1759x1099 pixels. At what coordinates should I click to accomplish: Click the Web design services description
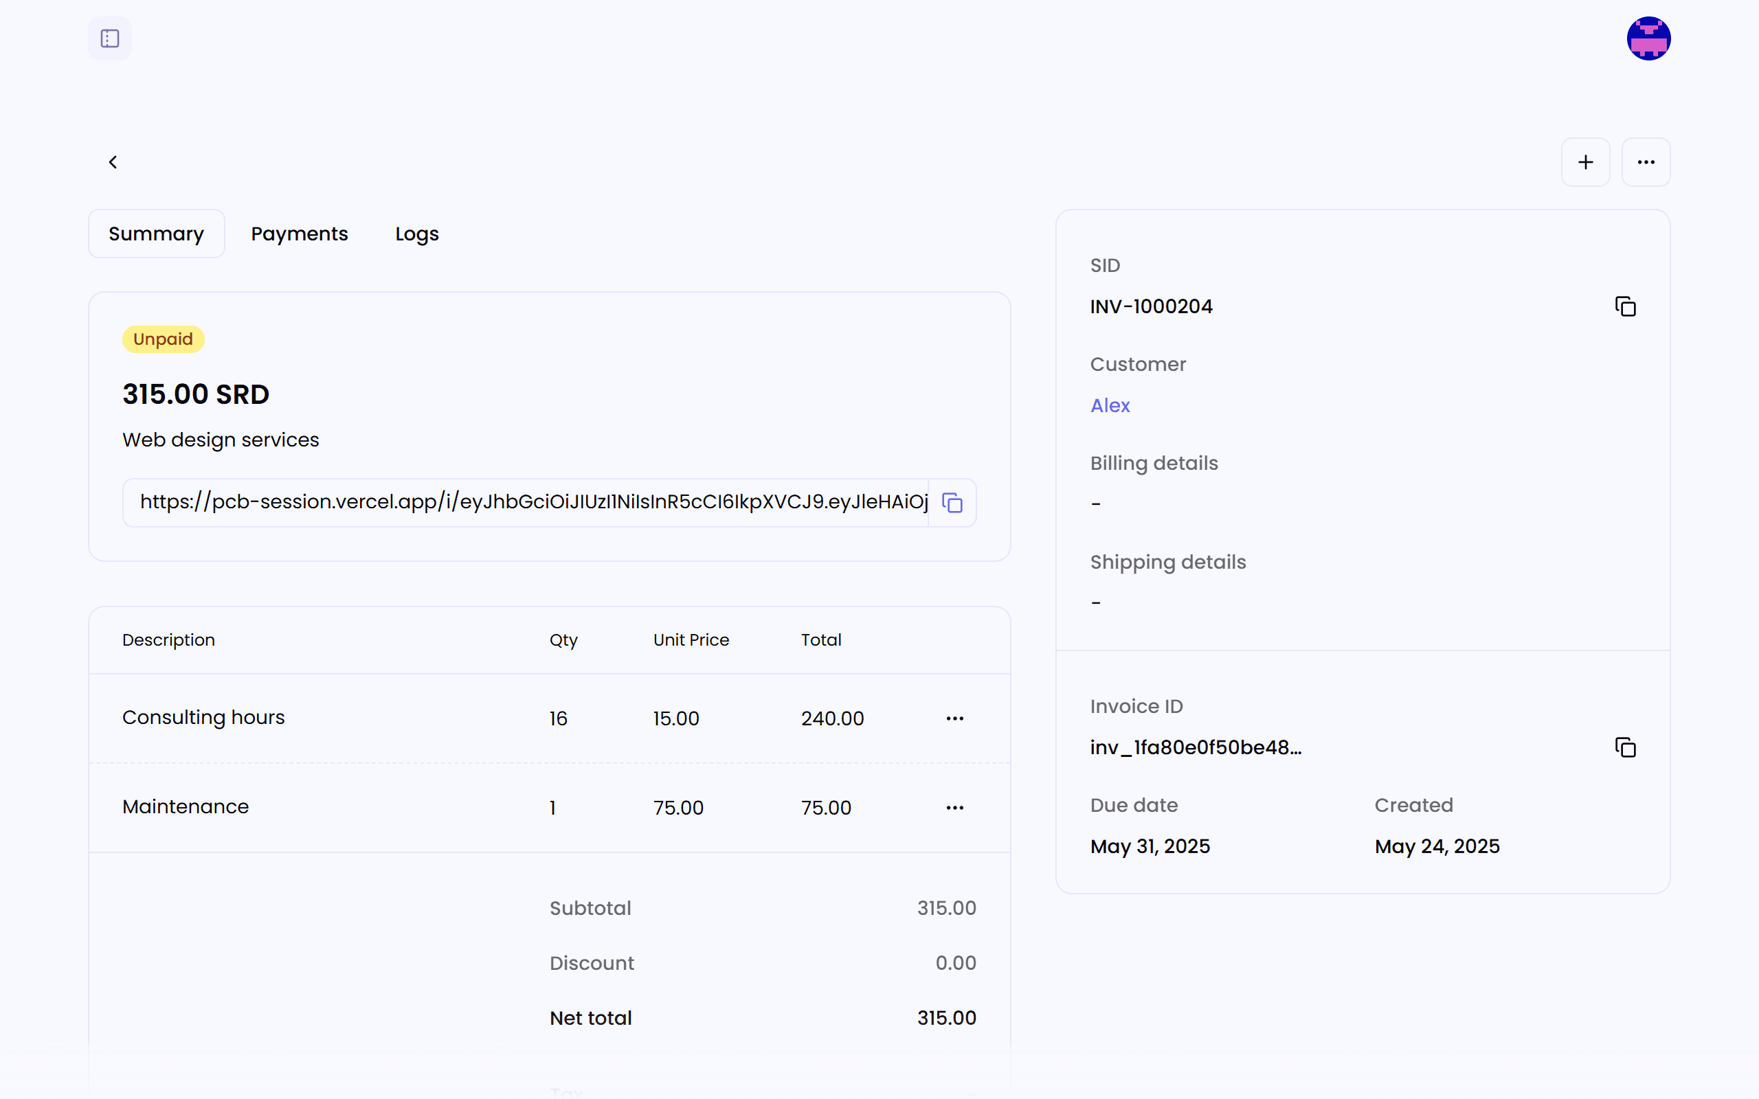[x=221, y=439]
